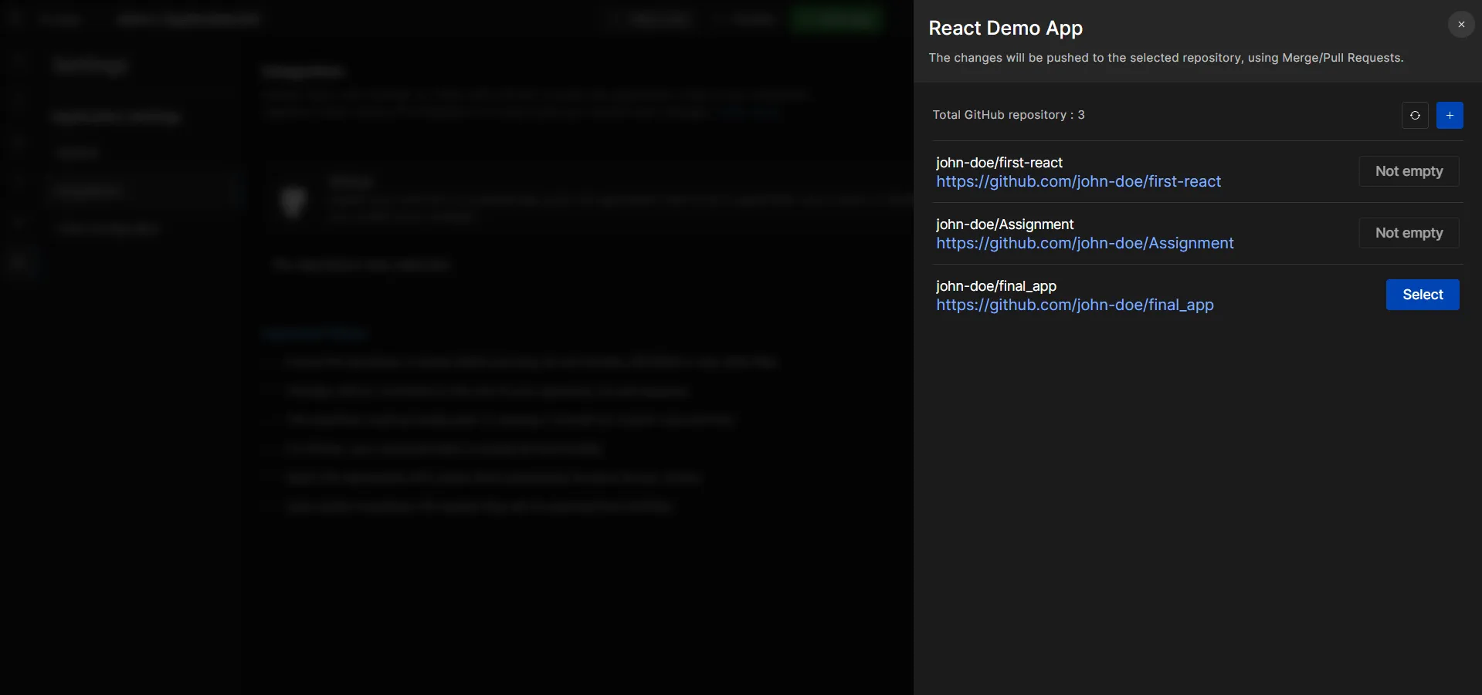Close the React Demo App panel
This screenshot has width=1482, height=695.
pyautogui.click(x=1461, y=25)
